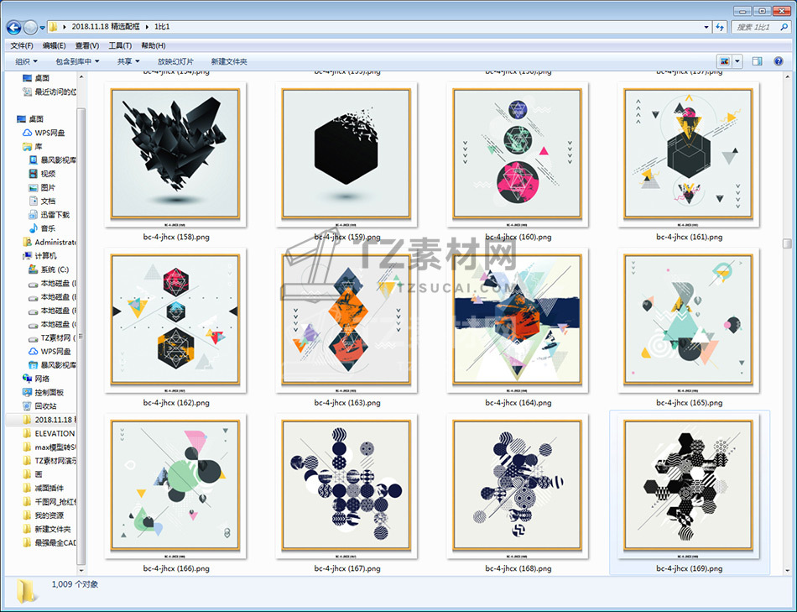Click the file name 'bc-4-jhcx (163).png'
797x612 pixels.
(347, 402)
